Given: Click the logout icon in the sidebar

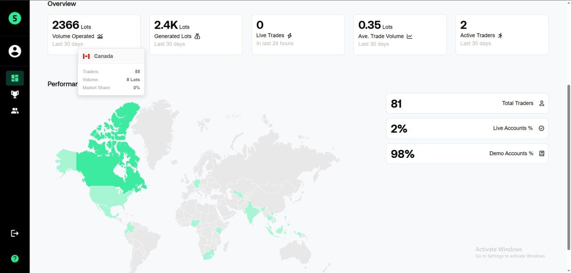Looking at the screenshot, I should coord(15,233).
